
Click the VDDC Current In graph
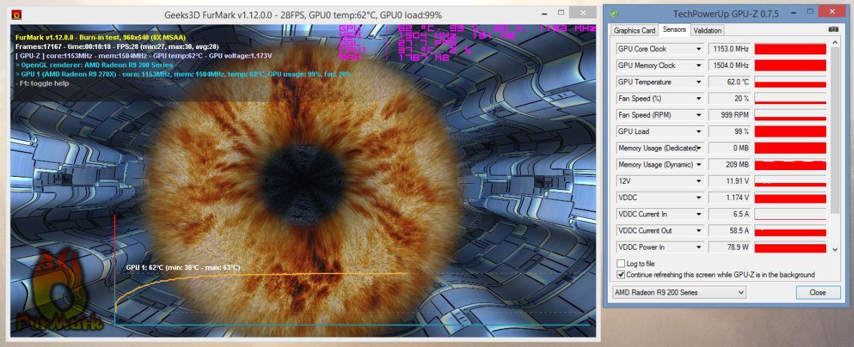[x=791, y=214]
